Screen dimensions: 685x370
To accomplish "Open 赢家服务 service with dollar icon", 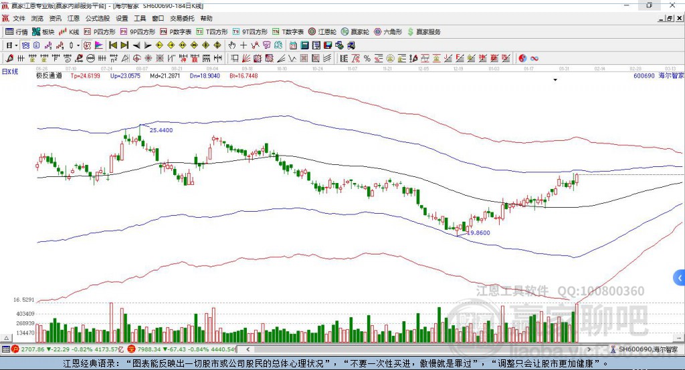I will coord(423,32).
